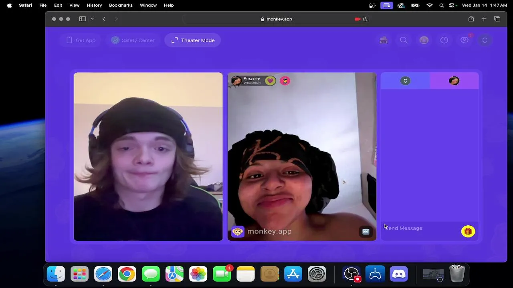Open Maps from the Dock

(x=174, y=274)
